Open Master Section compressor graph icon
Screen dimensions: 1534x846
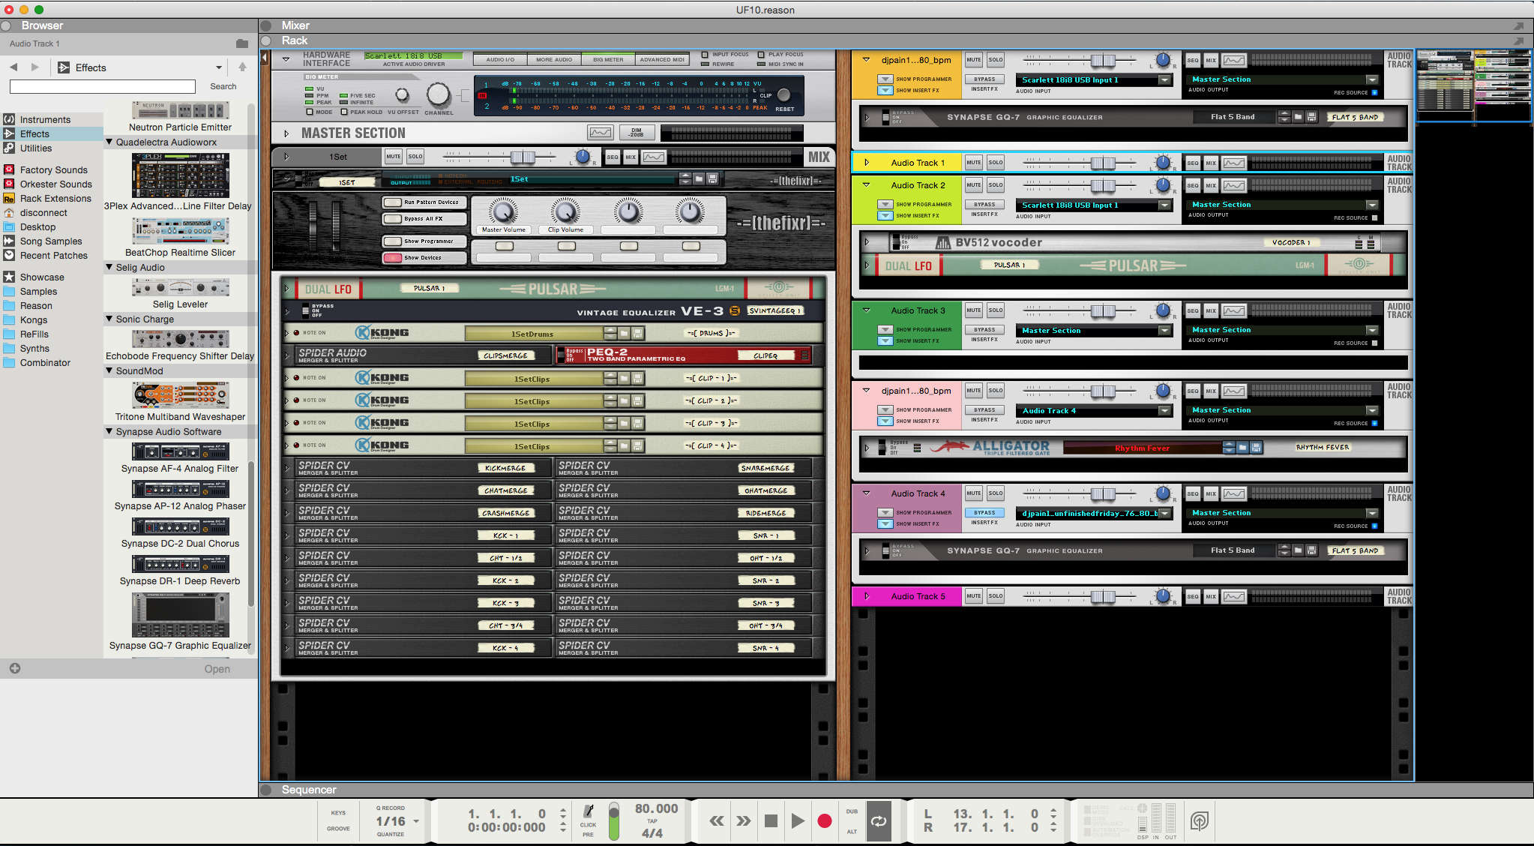601,133
